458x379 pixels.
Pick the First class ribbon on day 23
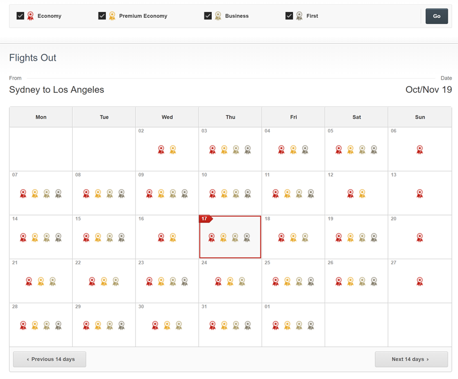[184, 282]
